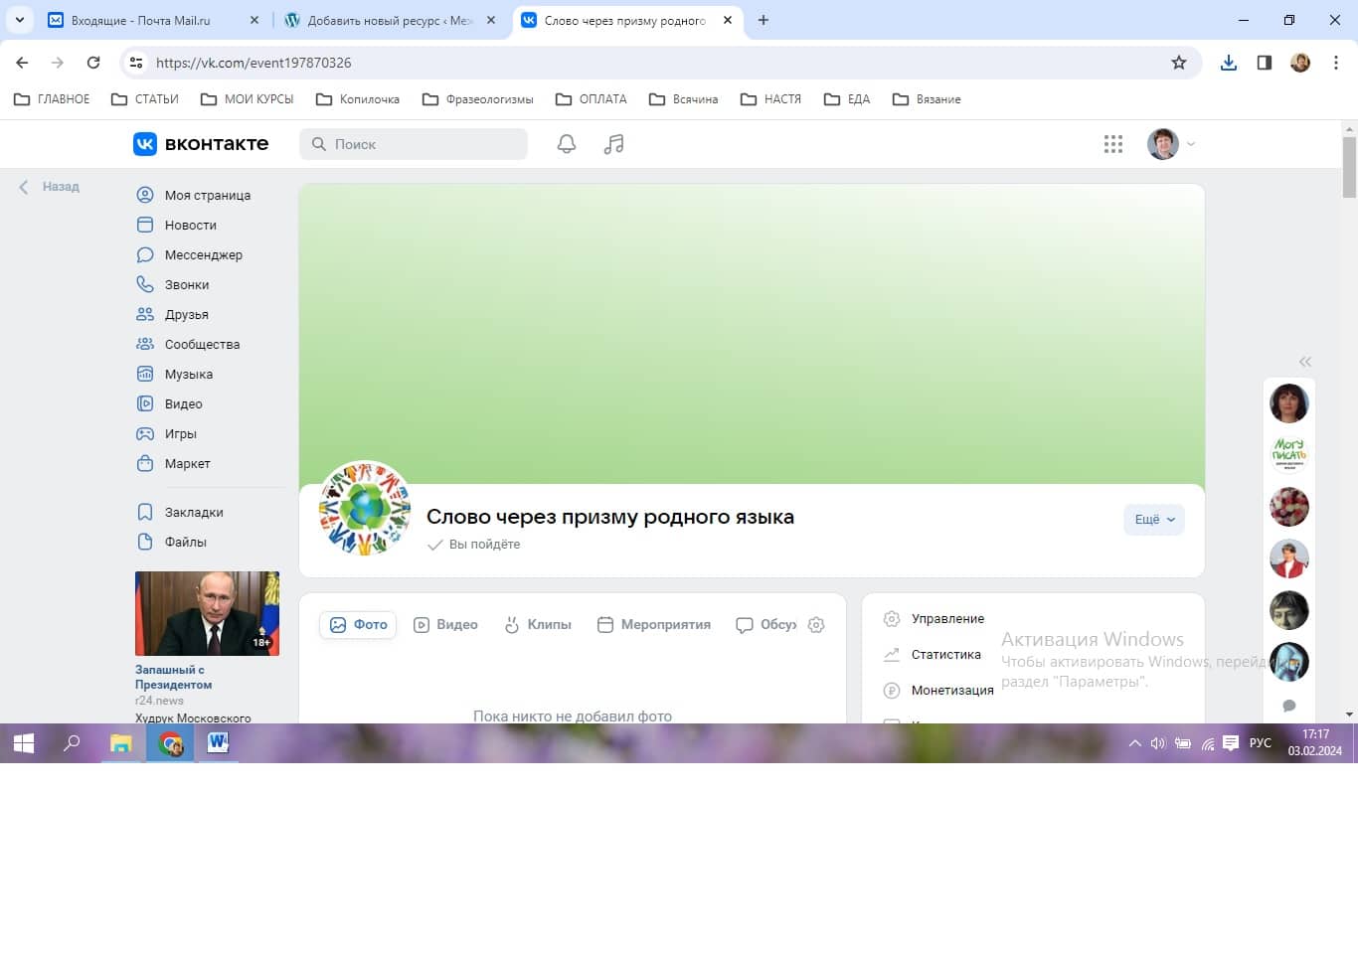
Task: Open VK notifications bell
Action: [566, 144]
